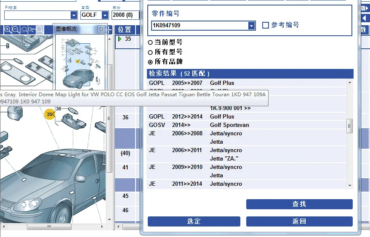370x237 pixels.
Task: Click the crosshair icon beside overview panel
Action: [x=109, y=30]
